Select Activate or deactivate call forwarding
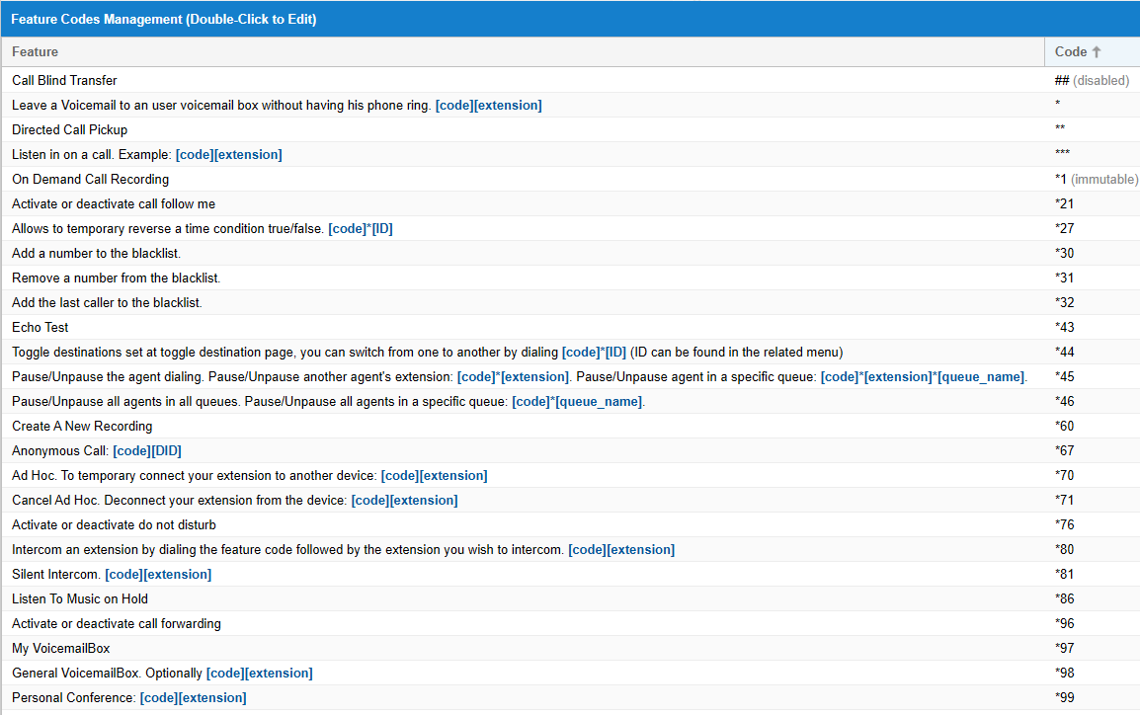The image size is (1140, 715). point(116,623)
